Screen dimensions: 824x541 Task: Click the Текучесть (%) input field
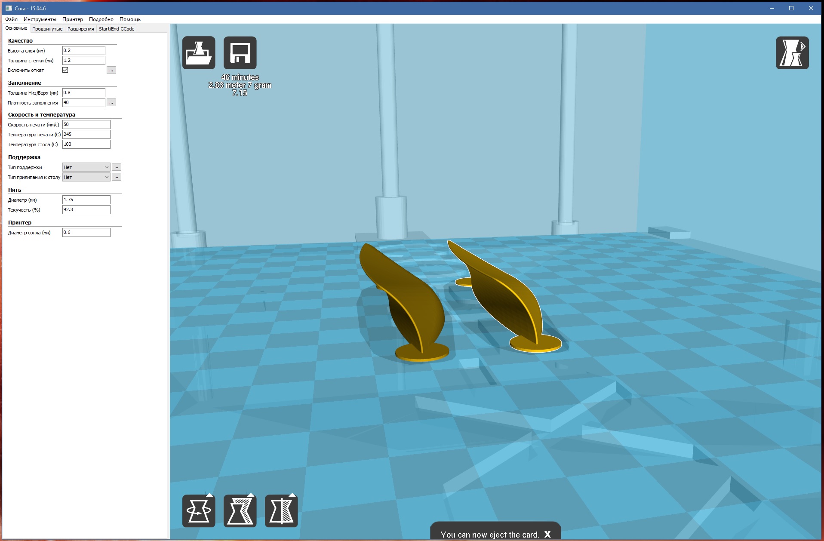point(86,209)
